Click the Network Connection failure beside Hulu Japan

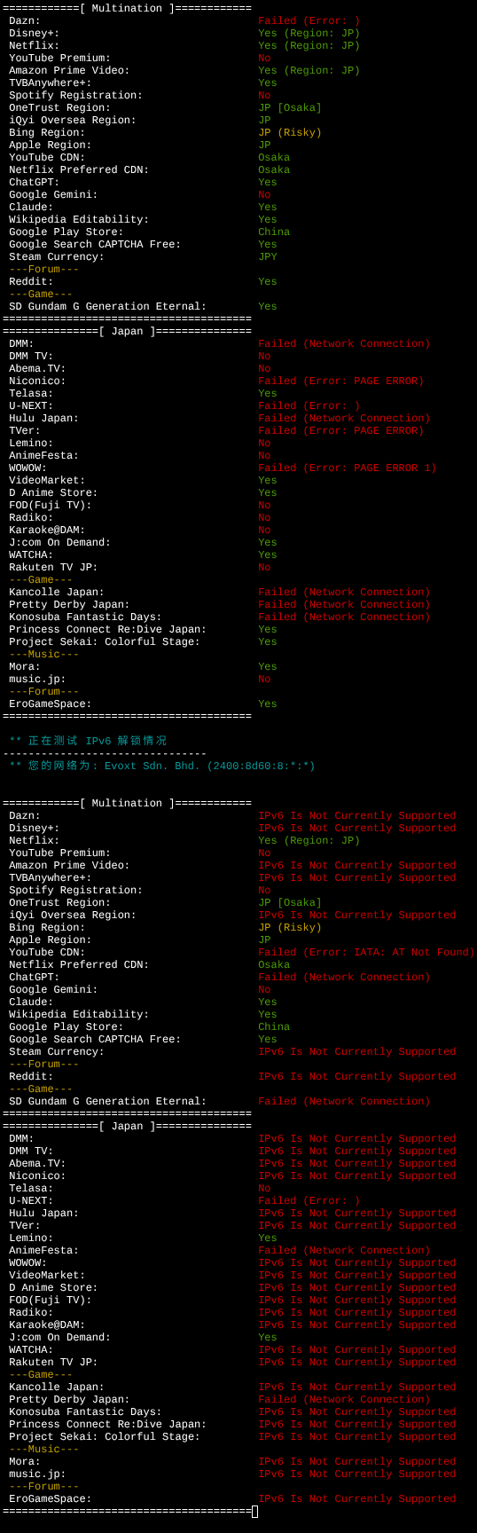[x=344, y=418]
